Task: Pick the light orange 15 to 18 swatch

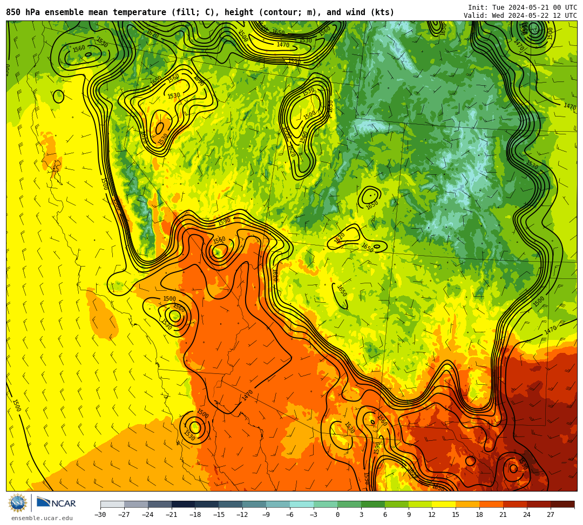Action: pyautogui.click(x=467, y=504)
